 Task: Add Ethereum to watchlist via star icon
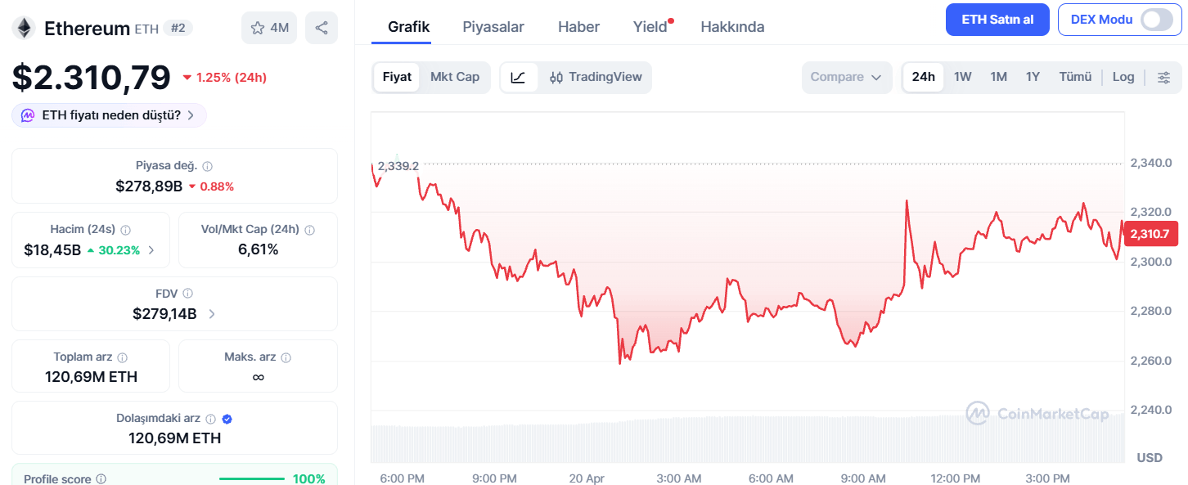[x=259, y=27]
